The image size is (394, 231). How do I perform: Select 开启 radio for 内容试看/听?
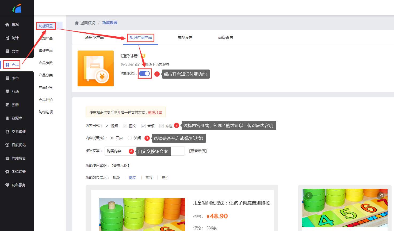[x=112, y=138]
